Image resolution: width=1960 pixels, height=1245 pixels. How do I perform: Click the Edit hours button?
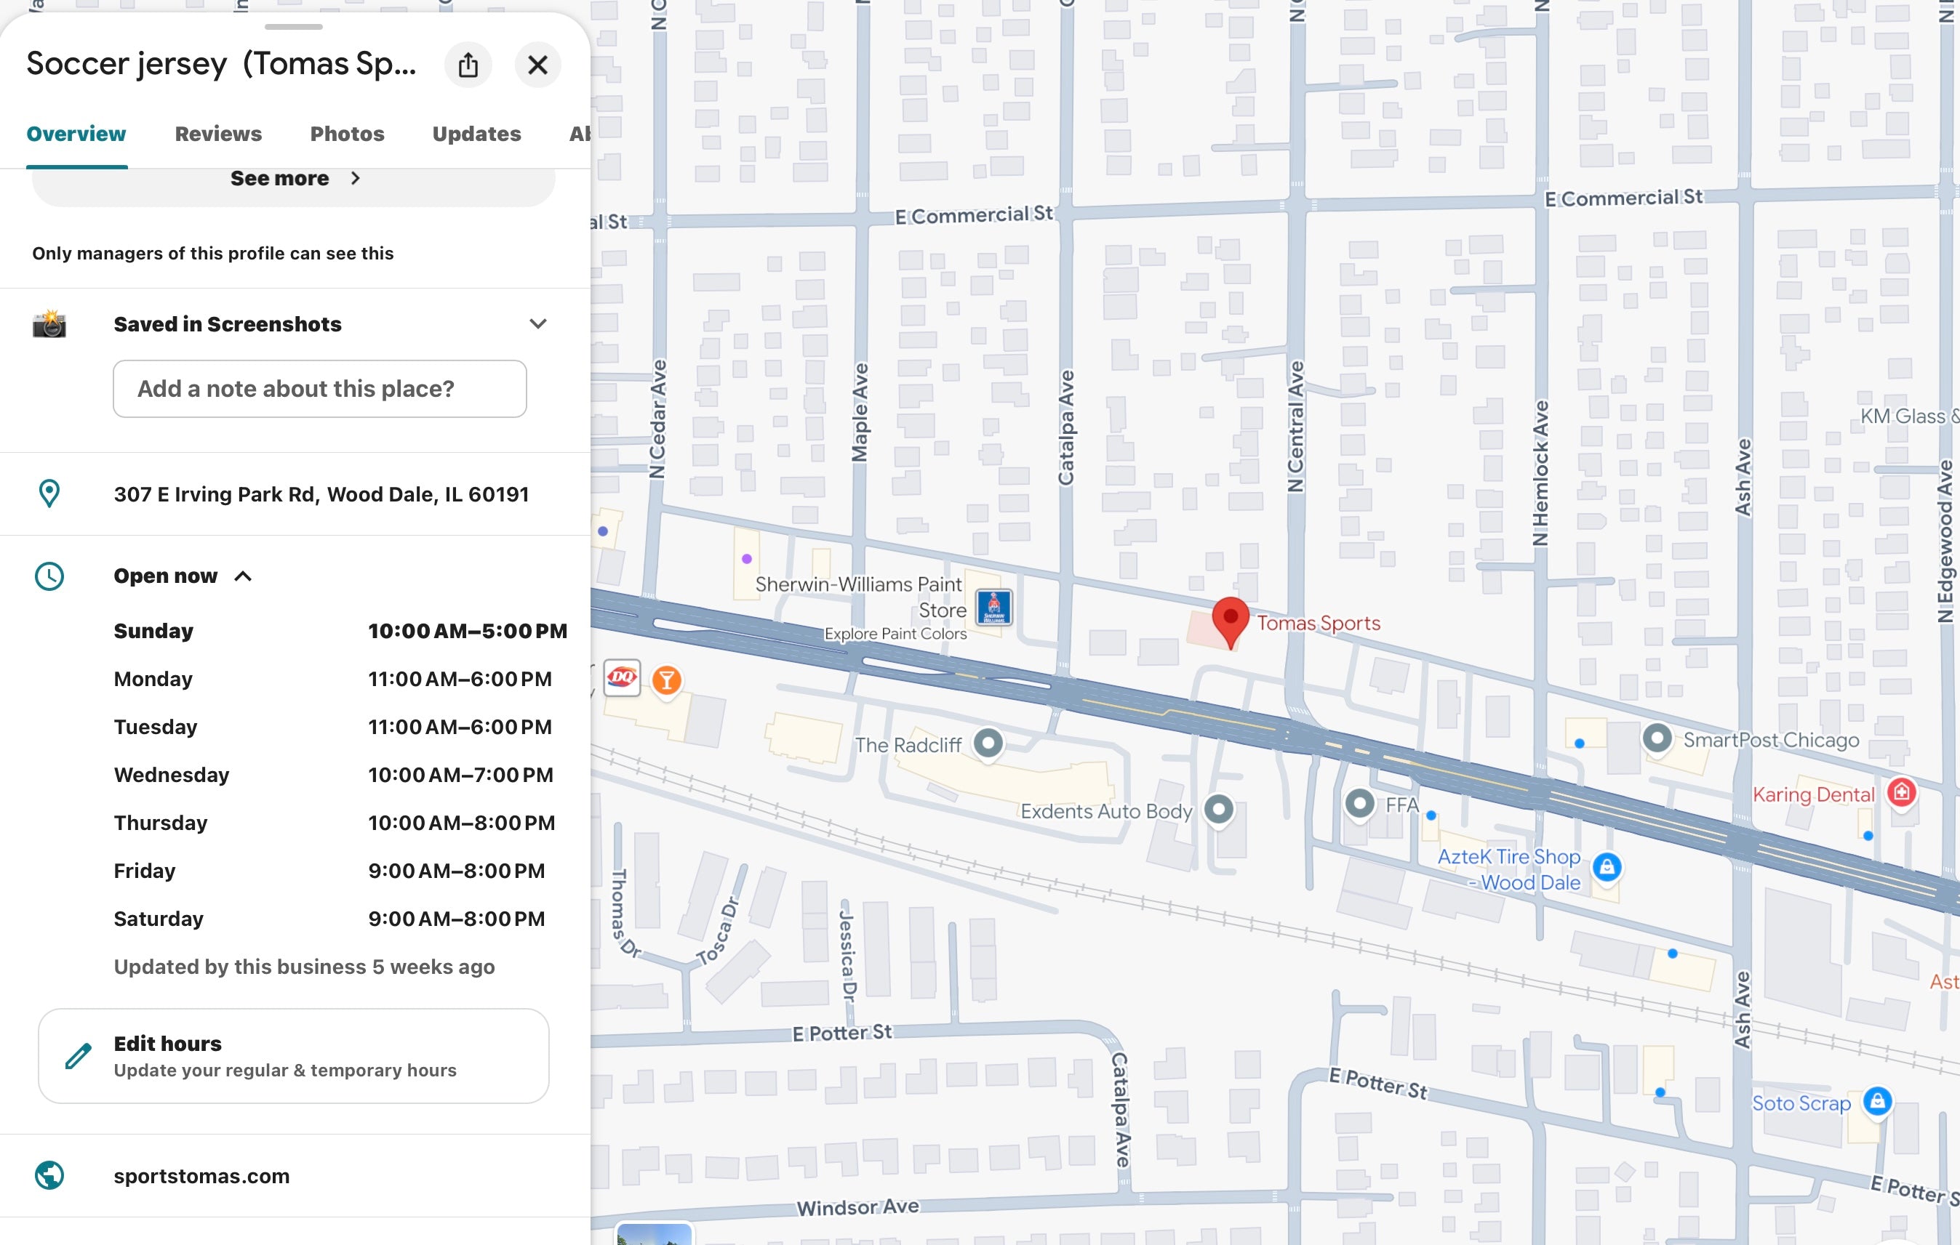click(x=294, y=1055)
